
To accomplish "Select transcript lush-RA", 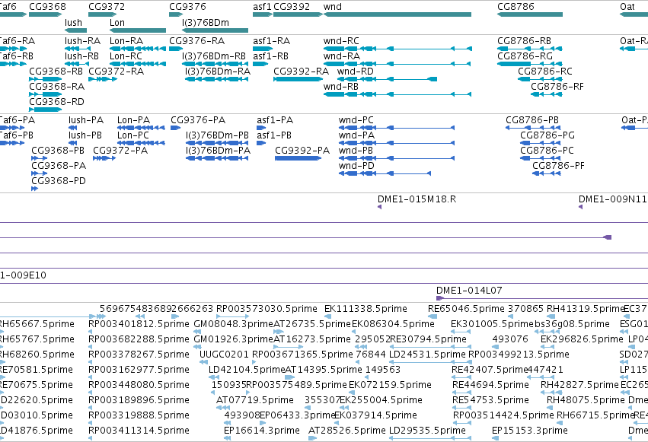I will click(77, 49).
